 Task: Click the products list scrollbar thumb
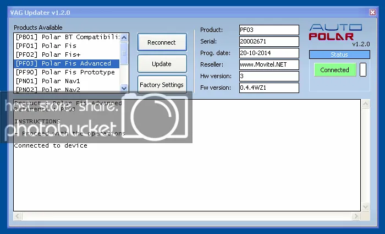[x=124, y=53]
